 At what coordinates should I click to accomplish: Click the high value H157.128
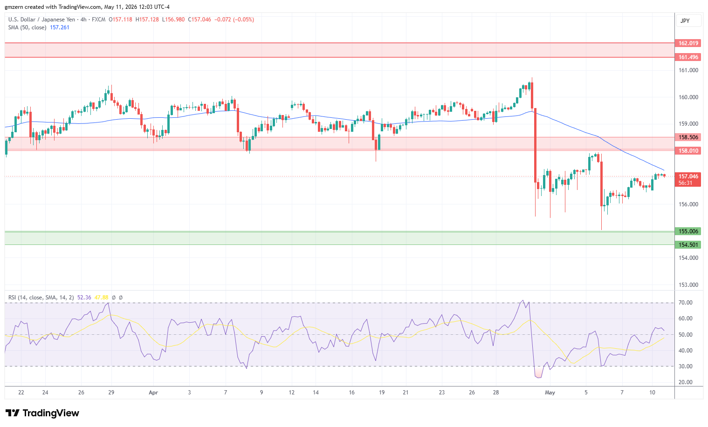pyautogui.click(x=147, y=20)
